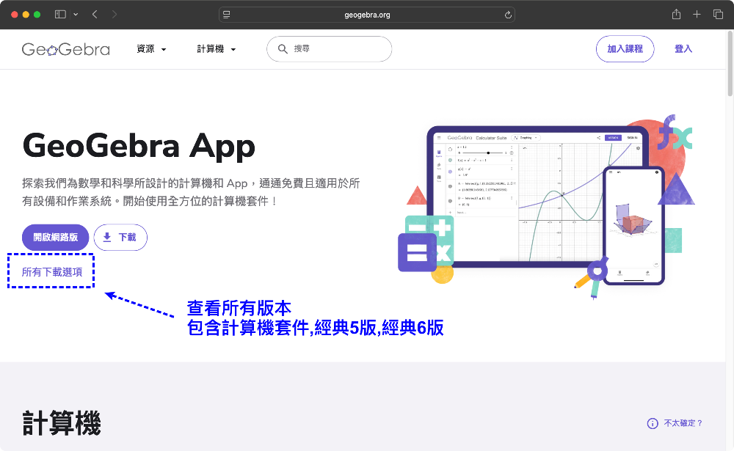Click the Safari share icon
Viewport: 734px width, 451px height.
tap(676, 15)
